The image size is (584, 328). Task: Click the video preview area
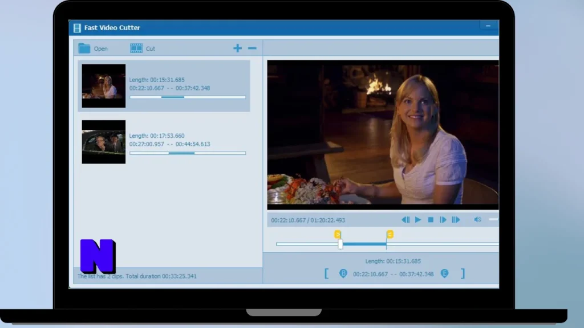(x=383, y=134)
